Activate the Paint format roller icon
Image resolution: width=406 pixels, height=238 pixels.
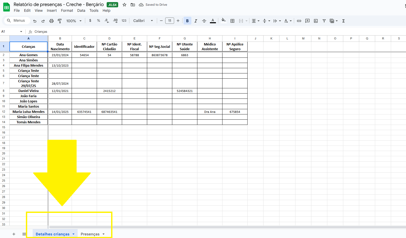60,21
